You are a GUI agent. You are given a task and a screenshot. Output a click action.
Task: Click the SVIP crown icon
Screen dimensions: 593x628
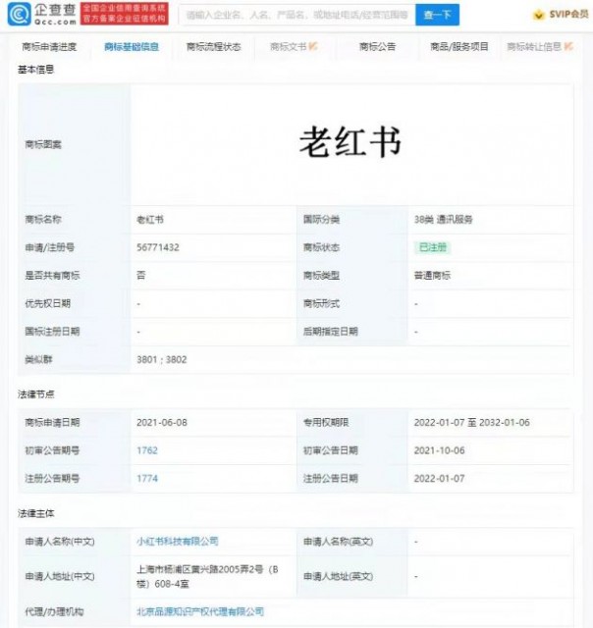537,15
